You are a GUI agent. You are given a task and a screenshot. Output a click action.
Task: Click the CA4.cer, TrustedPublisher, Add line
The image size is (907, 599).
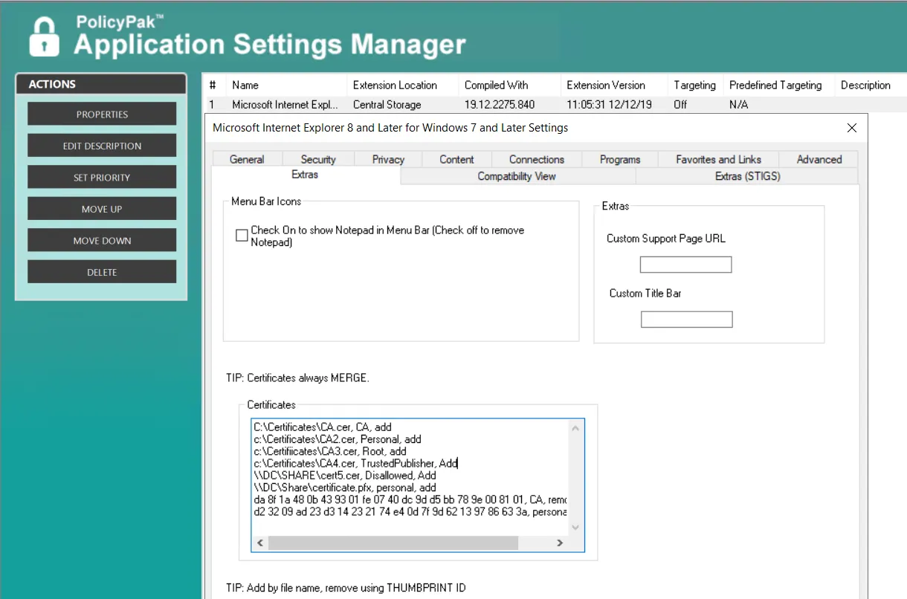coord(355,463)
